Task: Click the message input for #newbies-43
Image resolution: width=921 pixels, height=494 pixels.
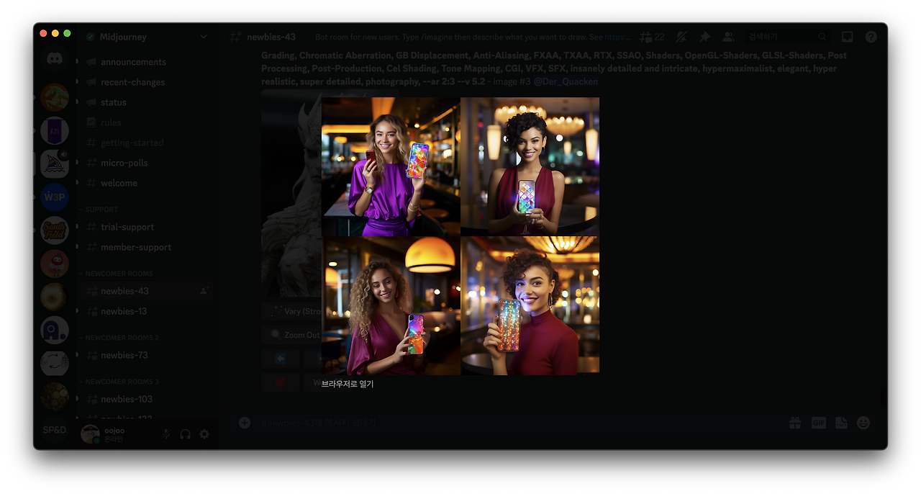Action: [x=518, y=423]
